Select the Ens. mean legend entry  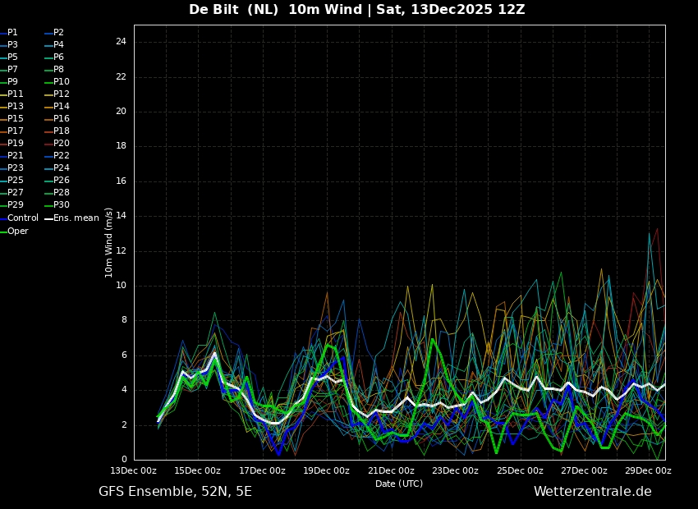(76, 218)
